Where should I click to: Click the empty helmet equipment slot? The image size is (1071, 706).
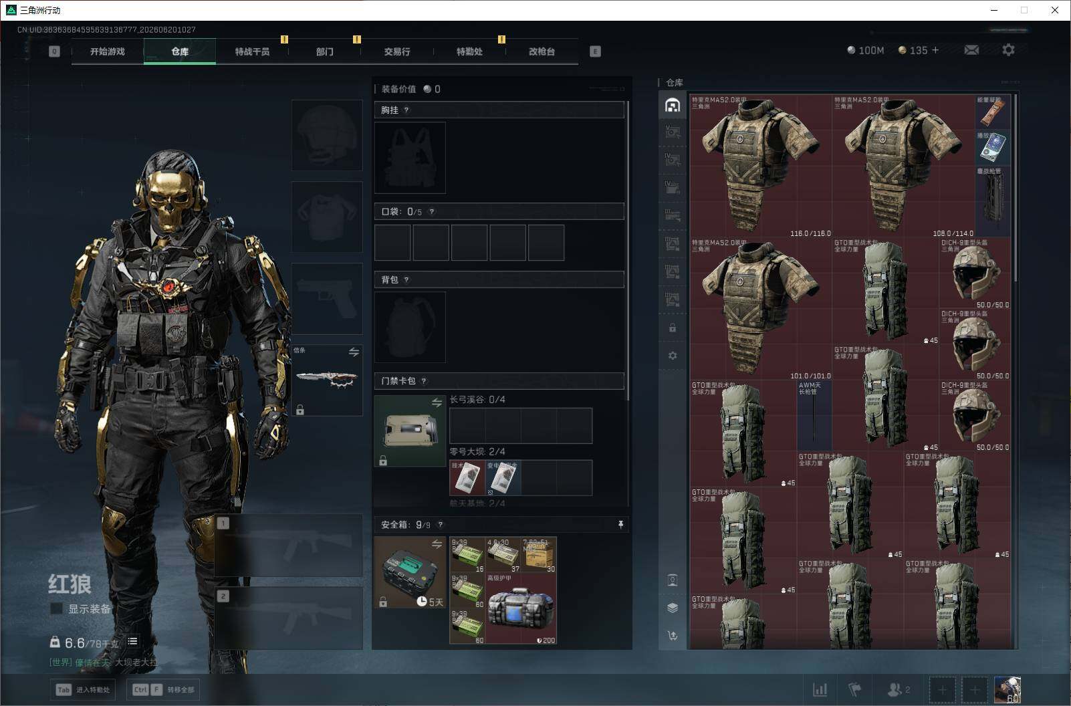[327, 135]
